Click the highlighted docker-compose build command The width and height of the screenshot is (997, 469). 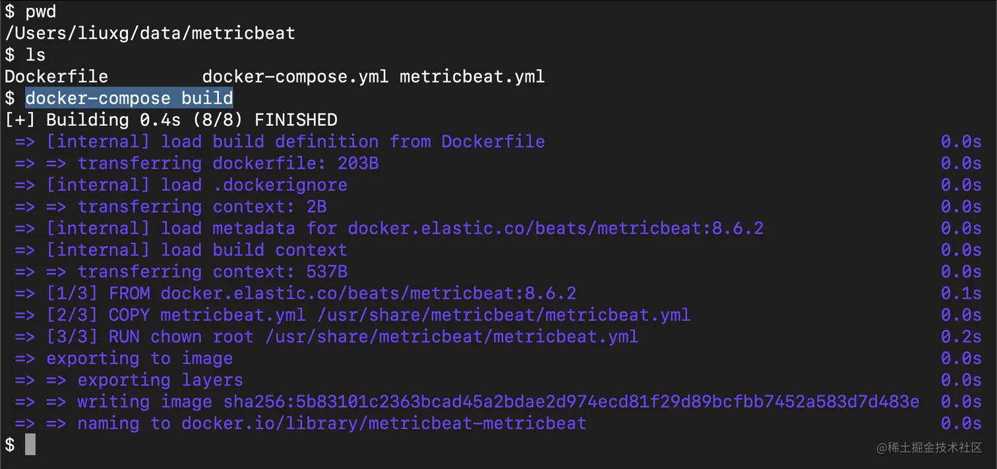(129, 99)
